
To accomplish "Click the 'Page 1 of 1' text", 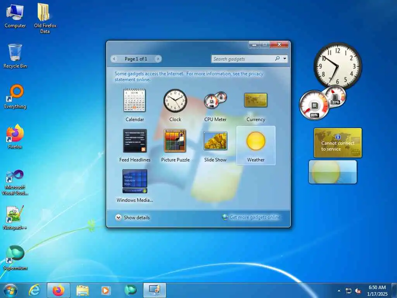I will pyautogui.click(x=136, y=59).
